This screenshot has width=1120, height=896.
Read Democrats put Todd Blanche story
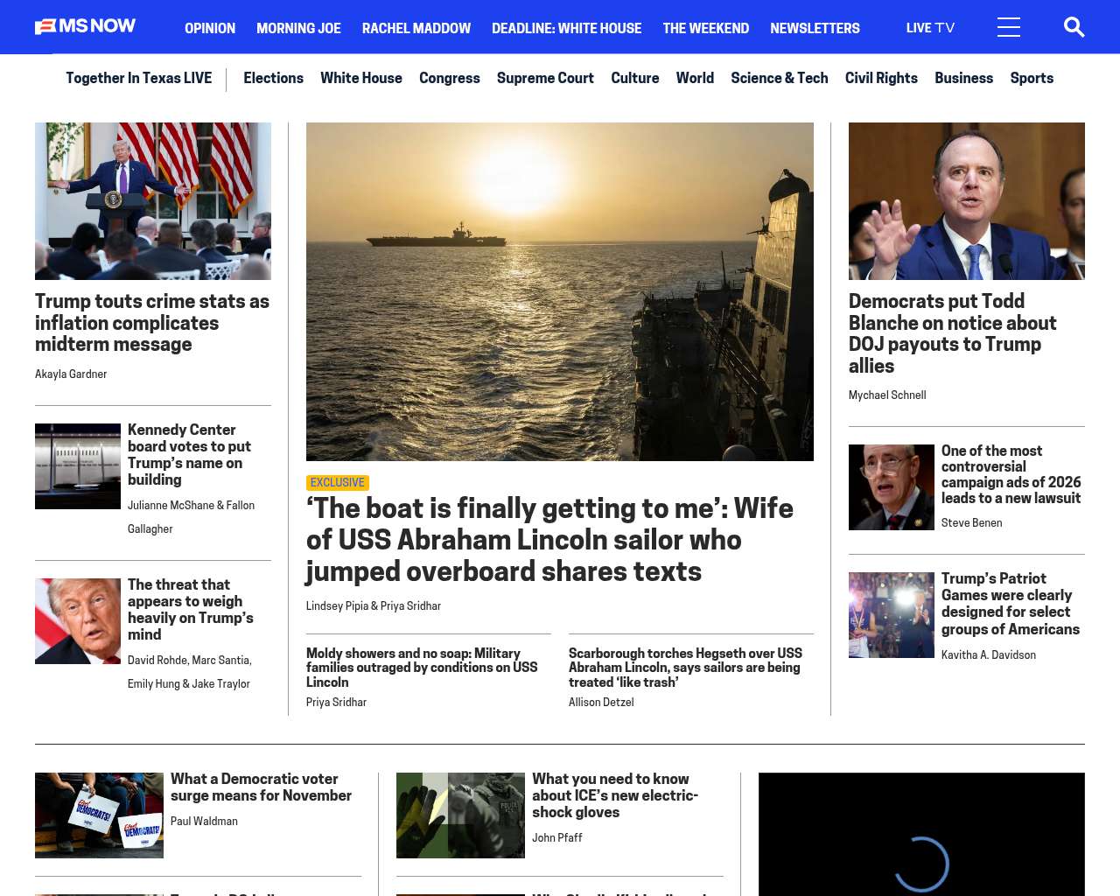pyautogui.click(x=953, y=333)
